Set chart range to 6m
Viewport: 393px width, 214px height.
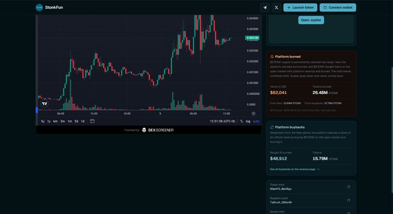(56, 121)
